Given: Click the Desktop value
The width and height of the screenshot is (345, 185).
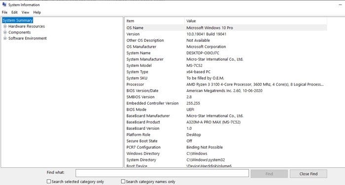Looking at the screenshot, I should [193, 135].
